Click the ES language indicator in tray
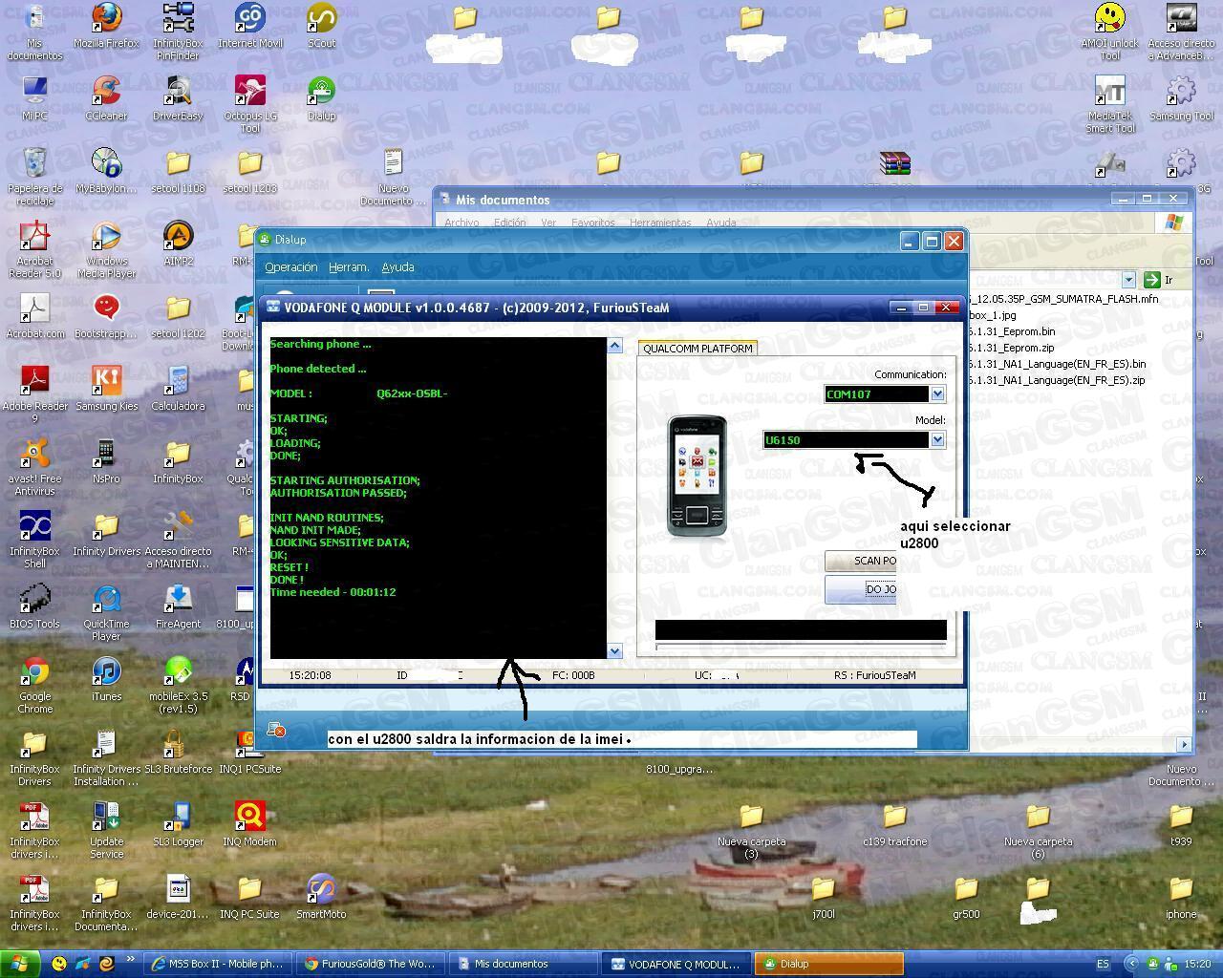Viewport: 1223px width, 978px height. [1104, 964]
